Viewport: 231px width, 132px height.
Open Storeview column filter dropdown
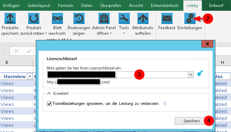30,76
